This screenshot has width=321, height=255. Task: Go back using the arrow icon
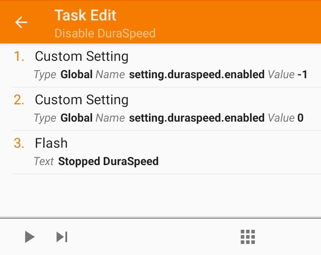21,22
